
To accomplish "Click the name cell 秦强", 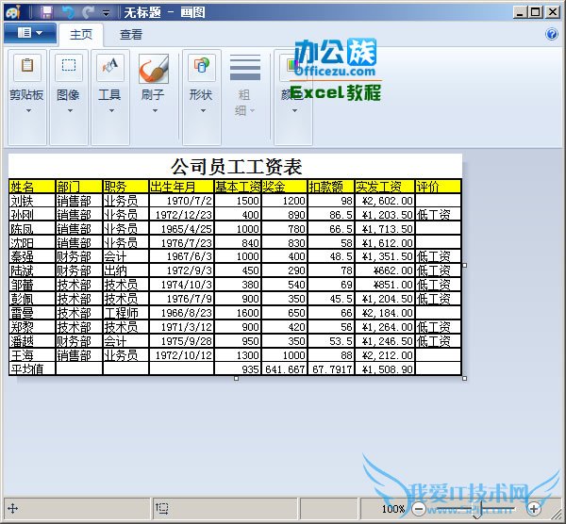I will (x=32, y=256).
